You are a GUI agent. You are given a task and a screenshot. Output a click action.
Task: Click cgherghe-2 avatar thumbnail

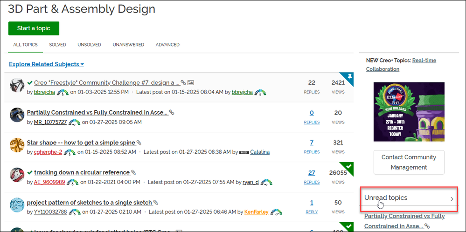(x=17, y=145)
